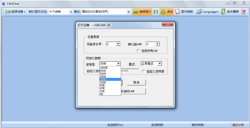Open the 选择设备 device menu

click(15, 12)
